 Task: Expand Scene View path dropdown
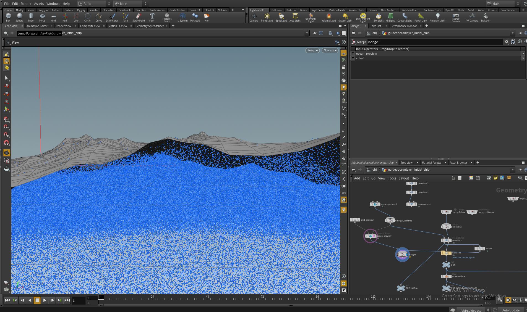(307, 33)
